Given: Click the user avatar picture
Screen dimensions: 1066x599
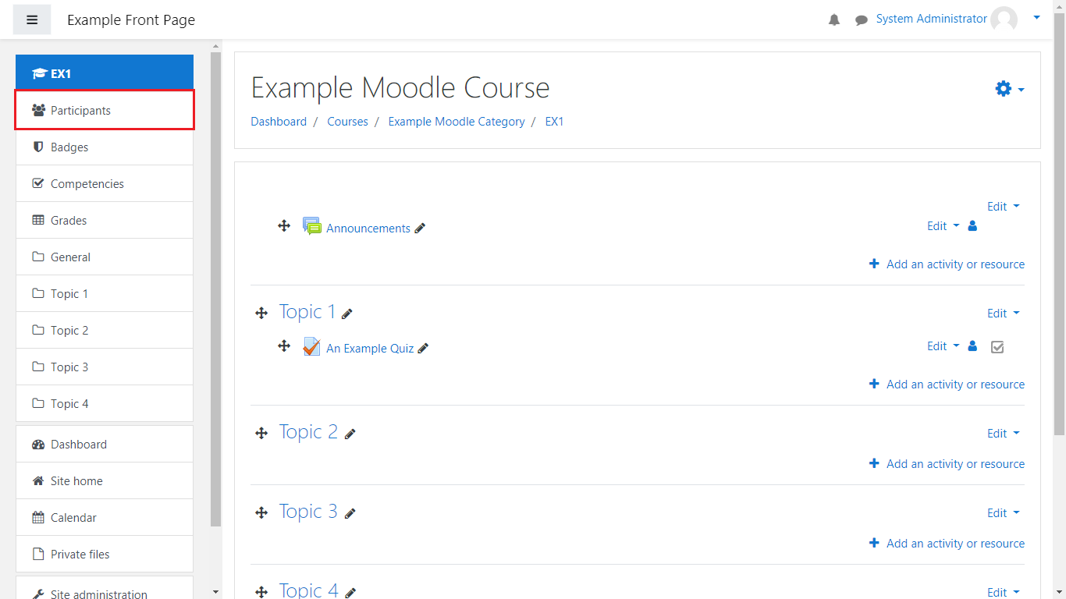Looking at the screenshot, I should click(1004, 19).
